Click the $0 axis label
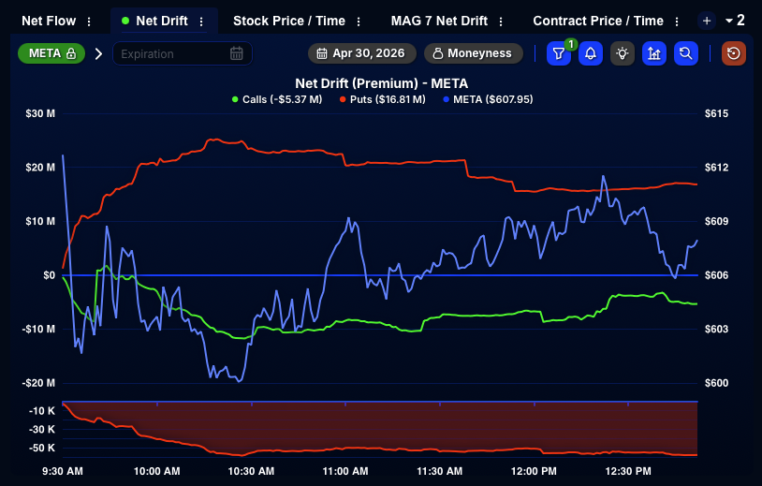Screen dimensions: 762x486 pos(49,275)
